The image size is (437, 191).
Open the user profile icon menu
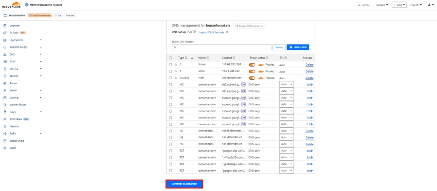point(430,5)
